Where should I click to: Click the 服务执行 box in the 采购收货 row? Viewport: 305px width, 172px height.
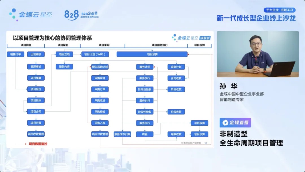(x=145, y=100)
